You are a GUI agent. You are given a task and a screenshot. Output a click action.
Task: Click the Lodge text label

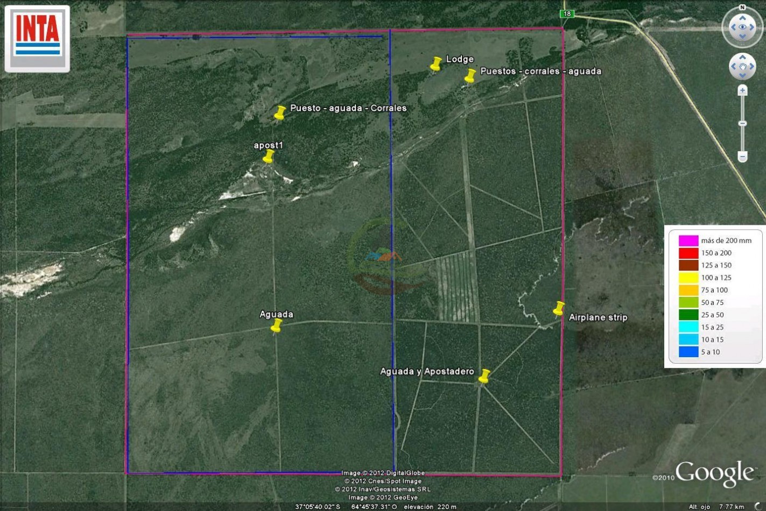[x=460, y=59]
